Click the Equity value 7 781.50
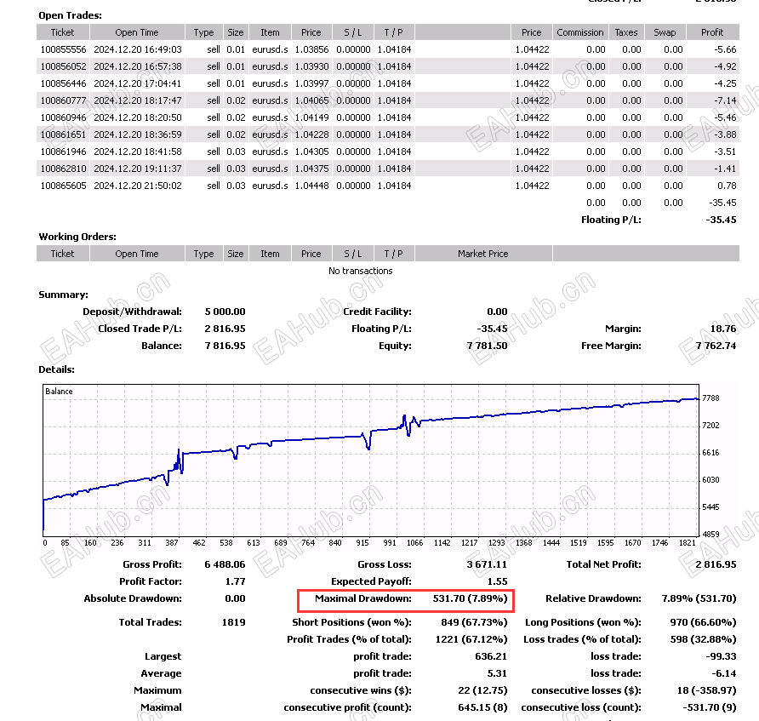The height and width of the screenshot is (721, 759). coord(487,346)
